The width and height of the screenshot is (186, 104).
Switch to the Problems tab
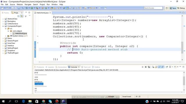(x=39, y=67)
